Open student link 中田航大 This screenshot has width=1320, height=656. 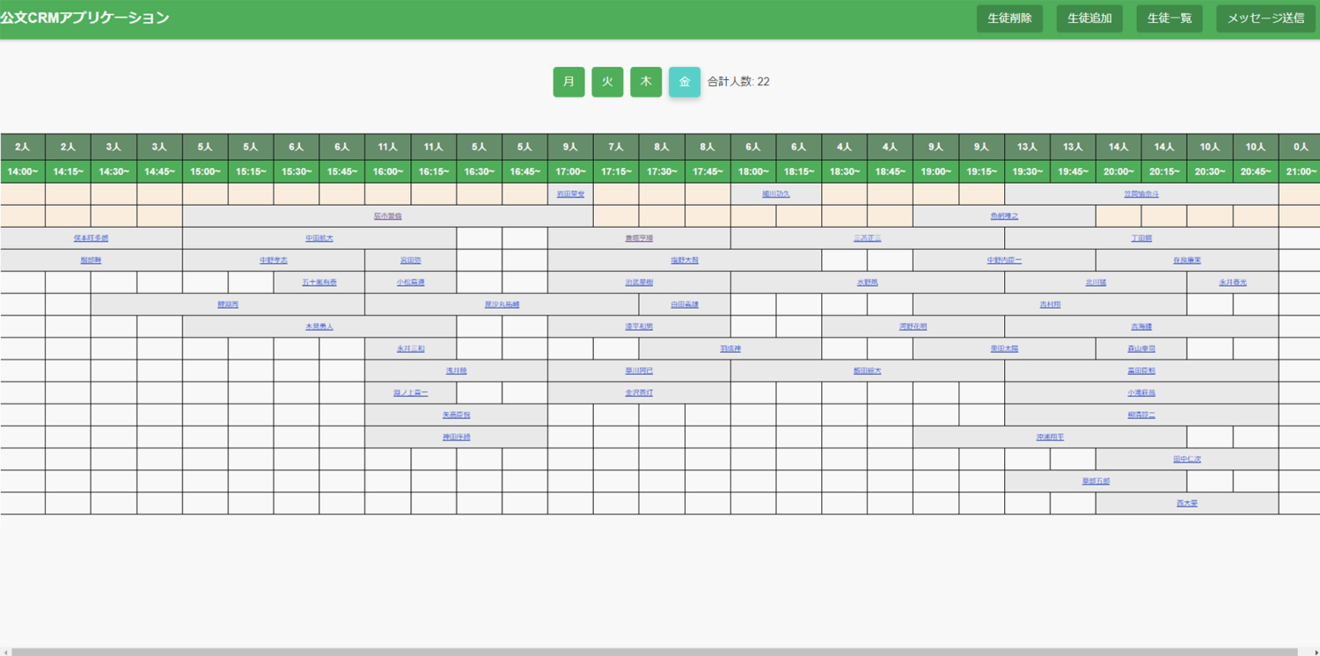319,238
